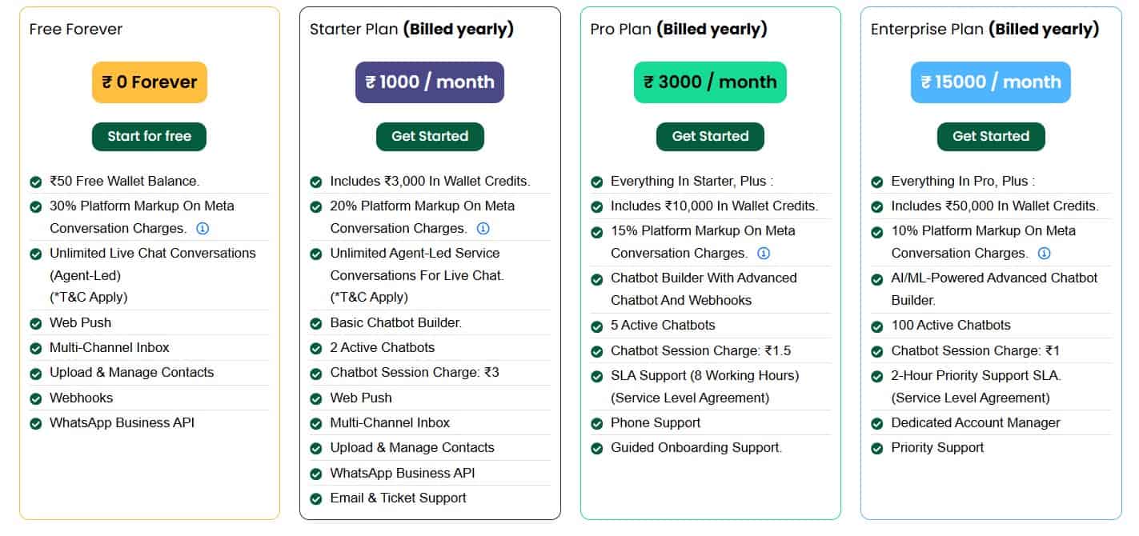
Task: Click Get Started for the Enterprise Plan
Action: click(990, 136)
